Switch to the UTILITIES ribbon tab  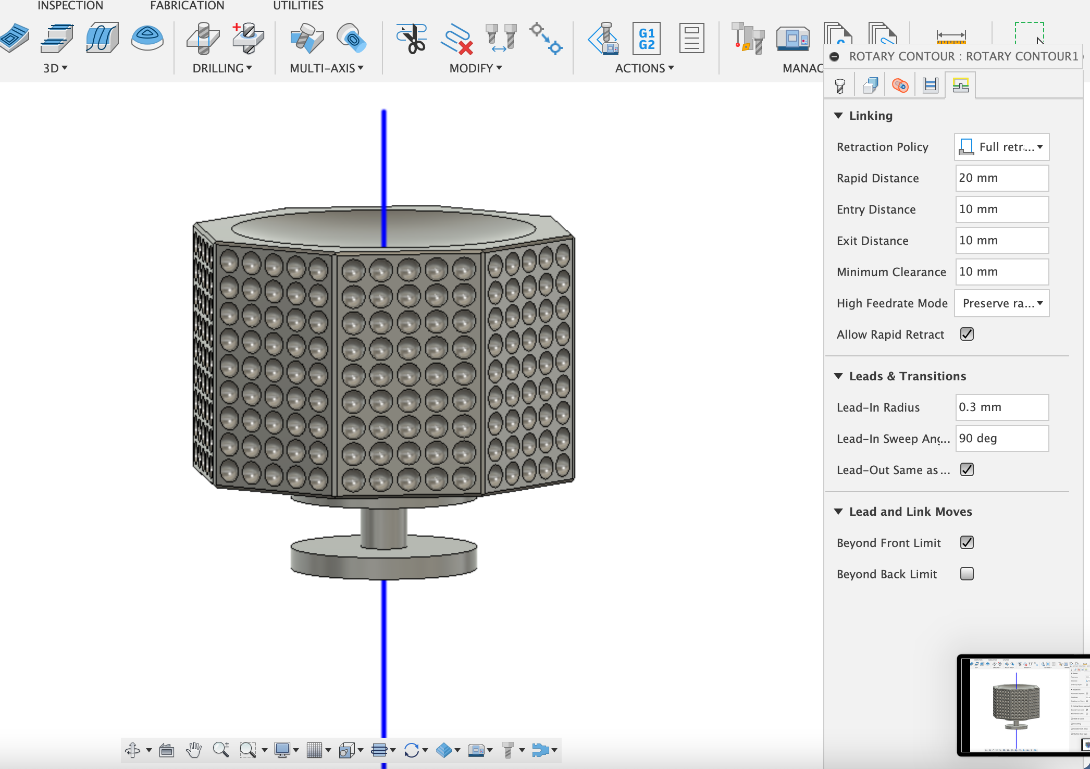point(298,6)
